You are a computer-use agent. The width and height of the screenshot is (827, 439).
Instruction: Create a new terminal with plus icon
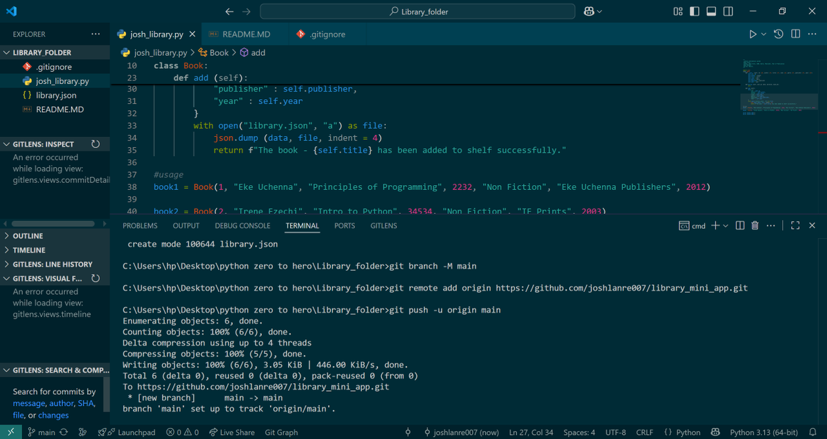[715, 225]
